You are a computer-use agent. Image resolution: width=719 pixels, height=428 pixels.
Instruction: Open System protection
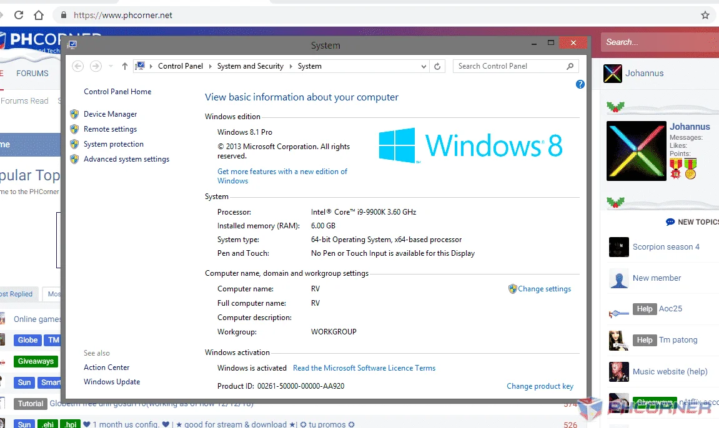[x=113, y=144]
